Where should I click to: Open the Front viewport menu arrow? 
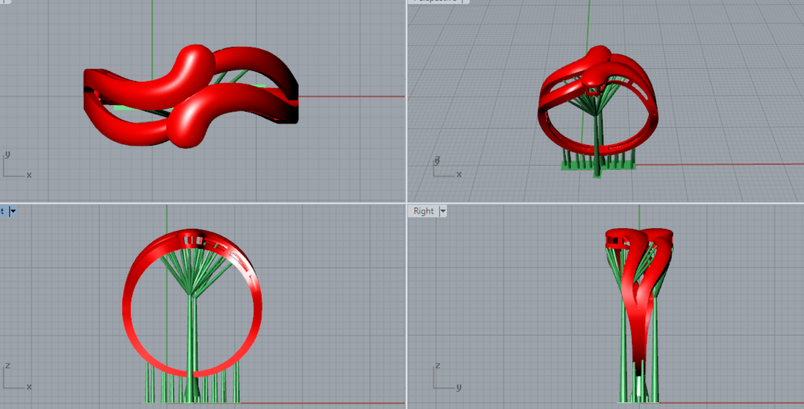coord(13,212)
